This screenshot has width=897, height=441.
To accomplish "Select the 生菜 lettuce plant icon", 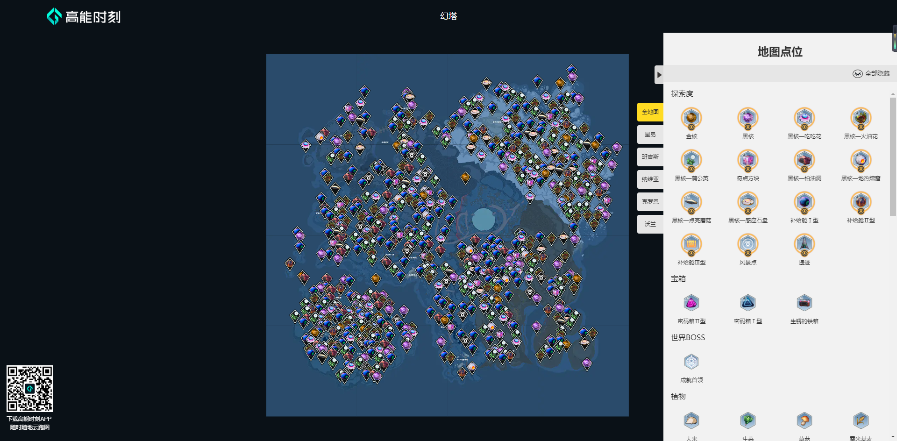I will coord(748,421).
